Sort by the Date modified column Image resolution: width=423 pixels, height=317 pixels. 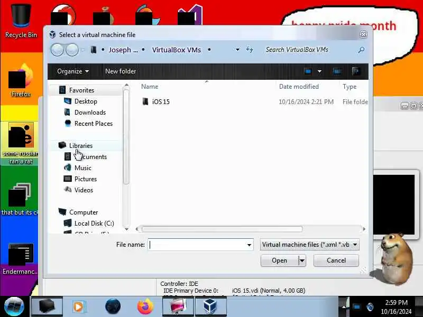(x=299, y=87)
